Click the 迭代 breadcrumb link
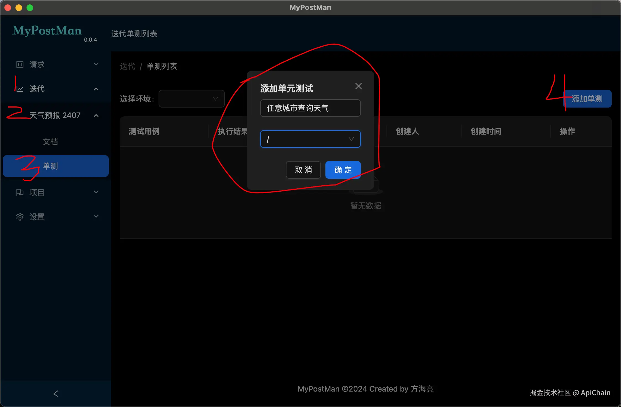Viewport: 621px width, 407px height. (x=128, y=66)
